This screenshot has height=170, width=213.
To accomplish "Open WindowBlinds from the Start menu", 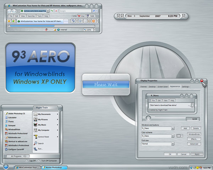I will pos(13,130).
